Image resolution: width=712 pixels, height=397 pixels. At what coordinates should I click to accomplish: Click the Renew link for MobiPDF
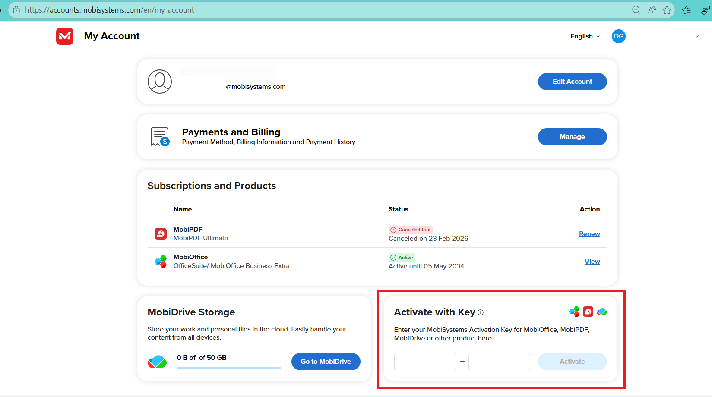coord(589,234)
